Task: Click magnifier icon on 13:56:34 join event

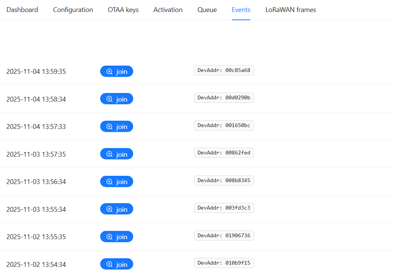Action: (x=110, y=182)
